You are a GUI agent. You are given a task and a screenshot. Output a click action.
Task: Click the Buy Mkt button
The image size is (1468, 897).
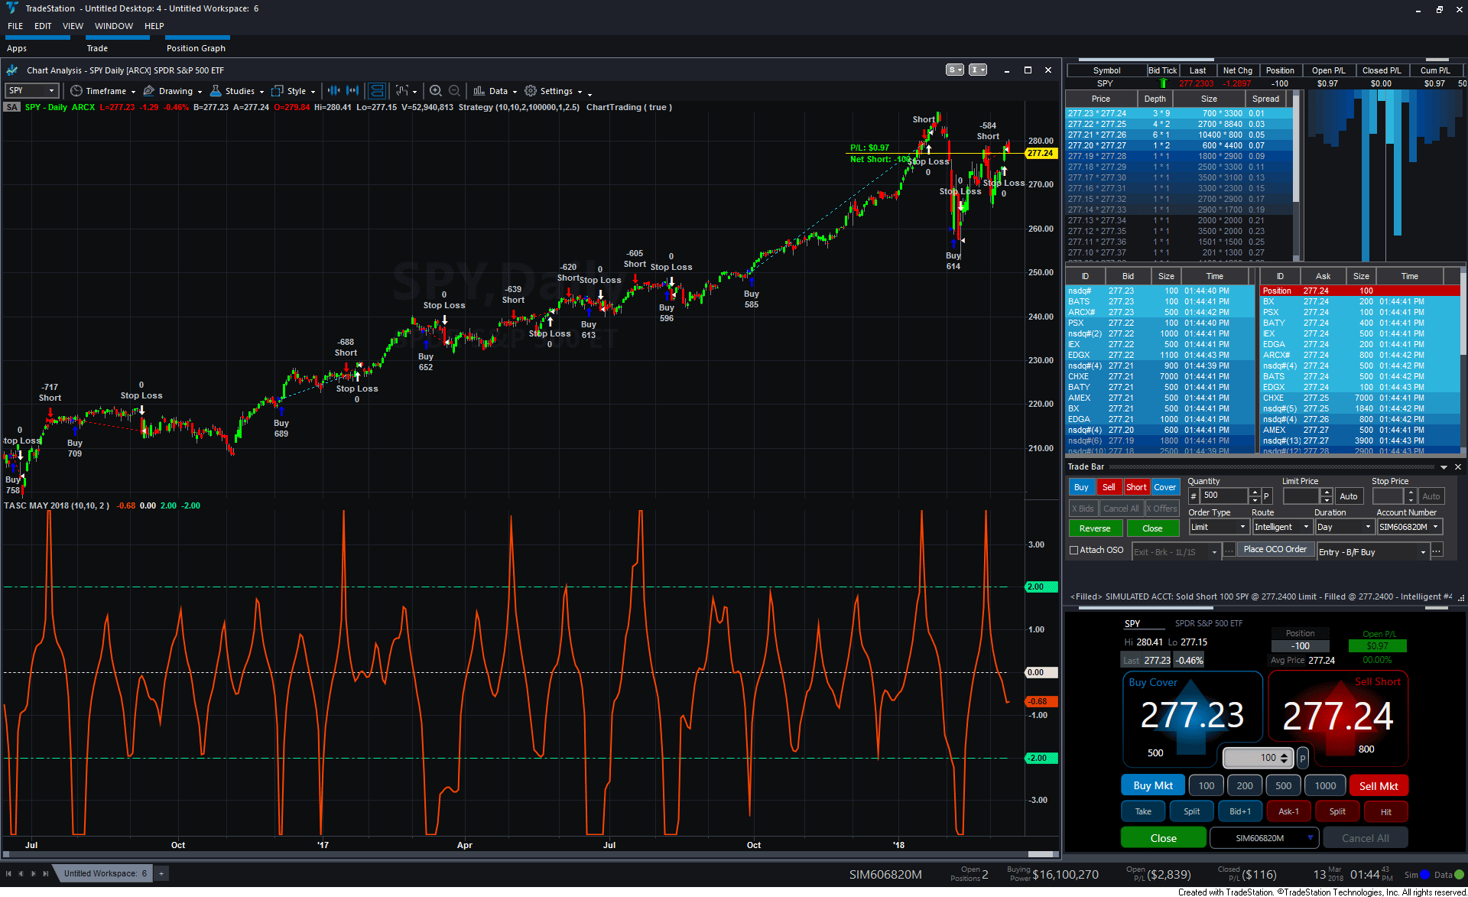click(1153, 785)
